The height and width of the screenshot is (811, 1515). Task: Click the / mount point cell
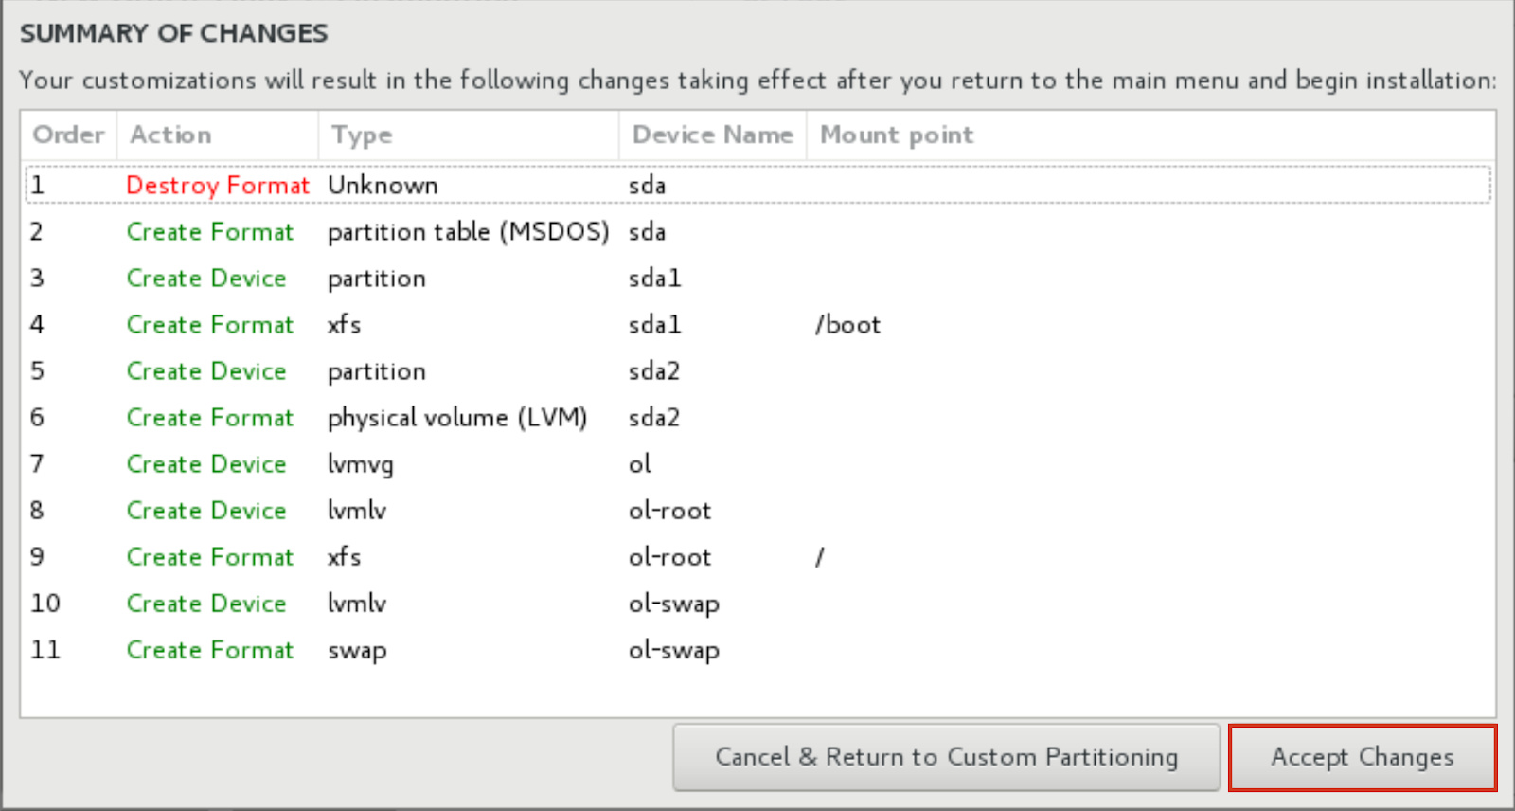[x=820, y=557]
